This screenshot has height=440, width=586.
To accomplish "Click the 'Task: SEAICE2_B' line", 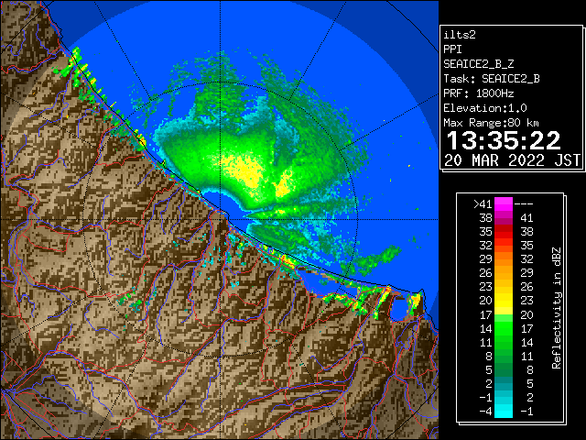I will tap(492, 79).
